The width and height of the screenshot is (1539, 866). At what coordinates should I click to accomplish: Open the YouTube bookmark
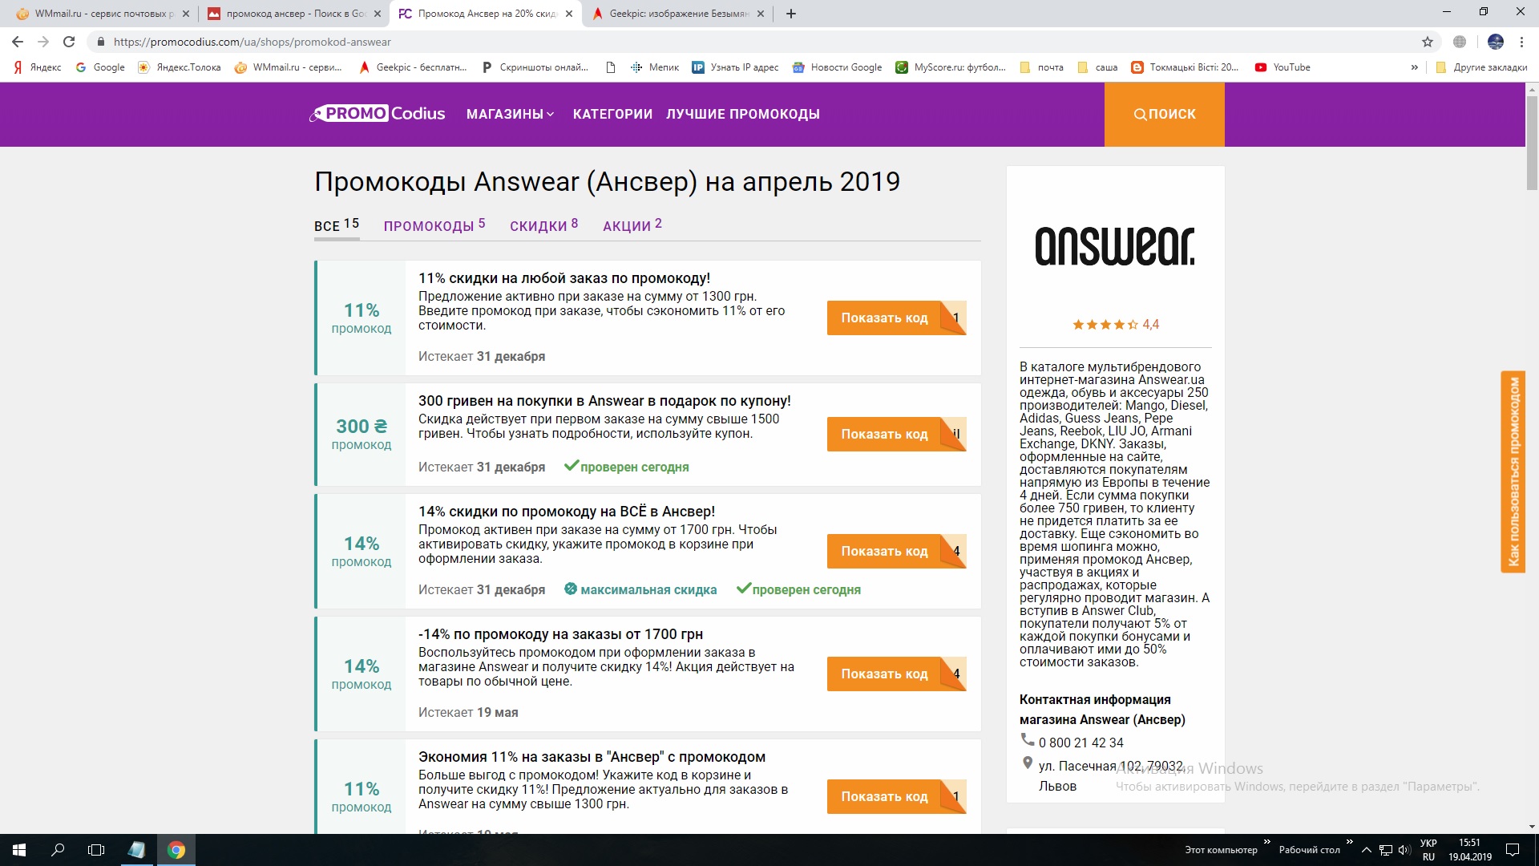pos(1283,67)
